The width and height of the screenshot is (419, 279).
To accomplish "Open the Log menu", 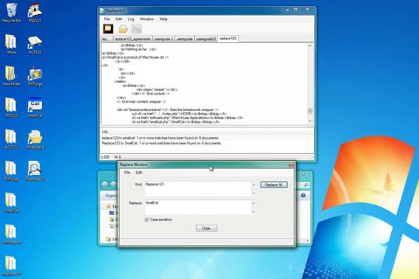I will 131,19.
